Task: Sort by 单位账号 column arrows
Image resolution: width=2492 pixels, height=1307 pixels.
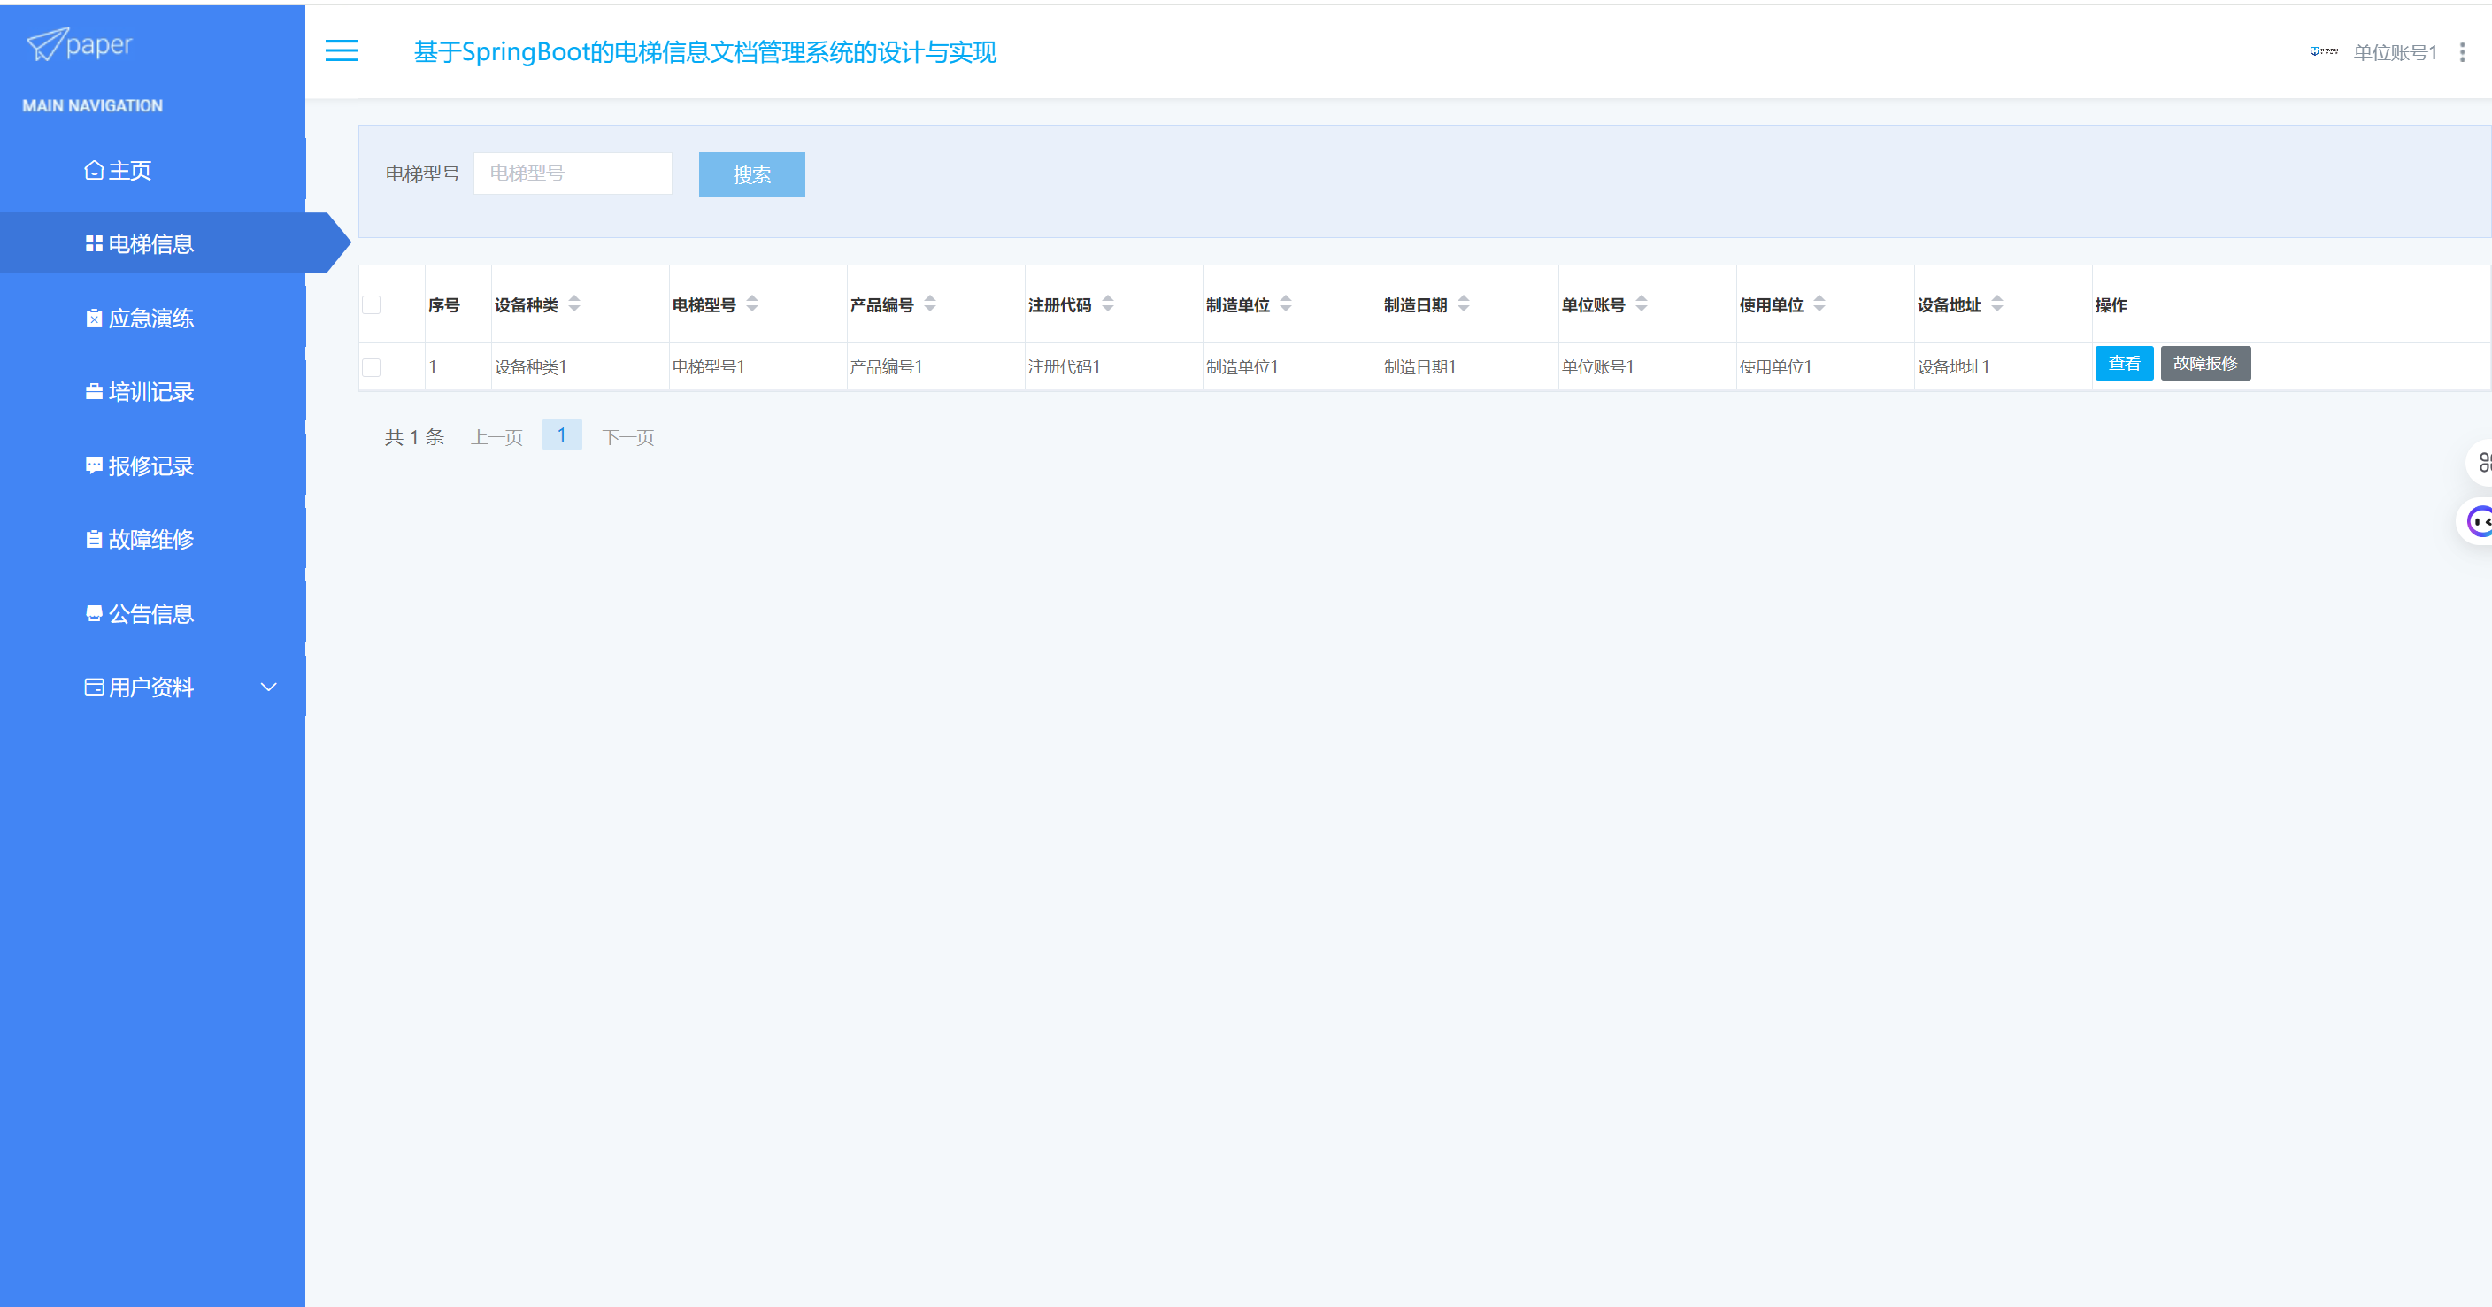Action: 1642,304
